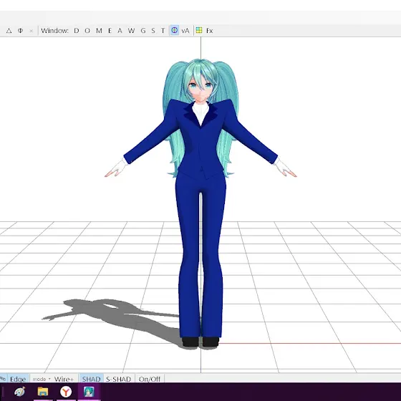
Task: Click the On/Off button
Action: click(x=150, y=379)
